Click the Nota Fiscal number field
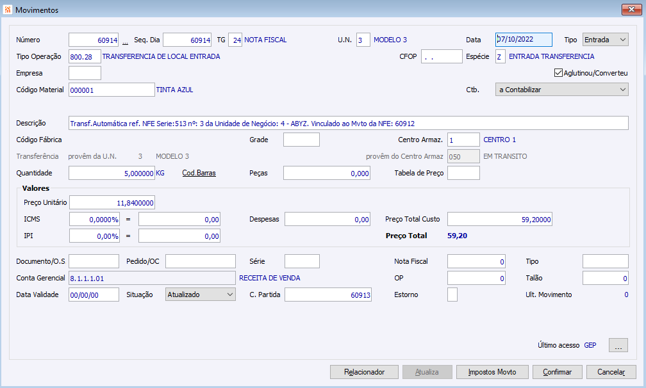Screen dimensions: 646x388 (476, 261)
